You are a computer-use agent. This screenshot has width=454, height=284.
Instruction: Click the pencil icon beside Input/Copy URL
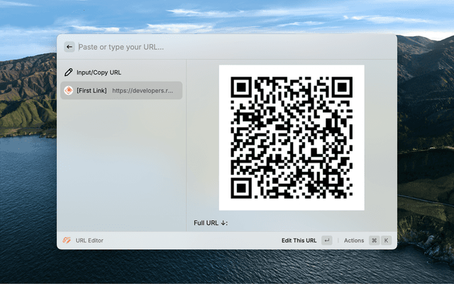[69, 72]
